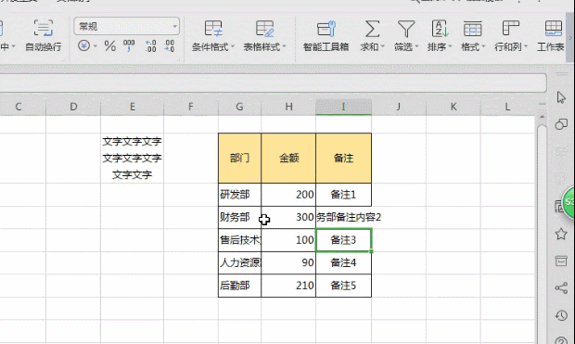Click the green floating 53 badge
Screen dimensions: 575x344
click(569, 202)
